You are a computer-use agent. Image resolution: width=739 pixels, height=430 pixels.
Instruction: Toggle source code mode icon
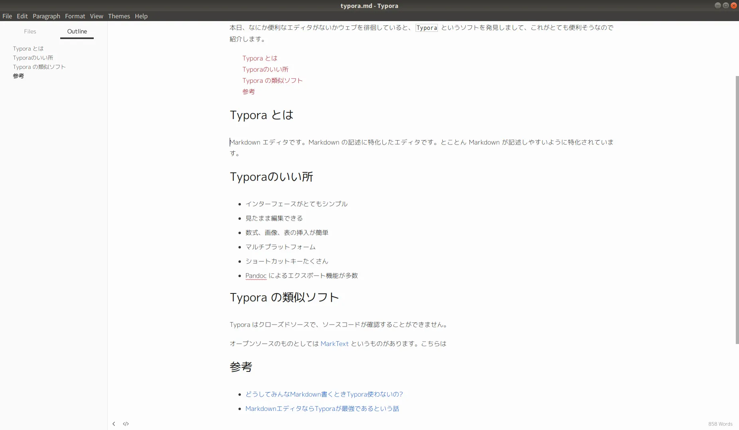[126, 424]
